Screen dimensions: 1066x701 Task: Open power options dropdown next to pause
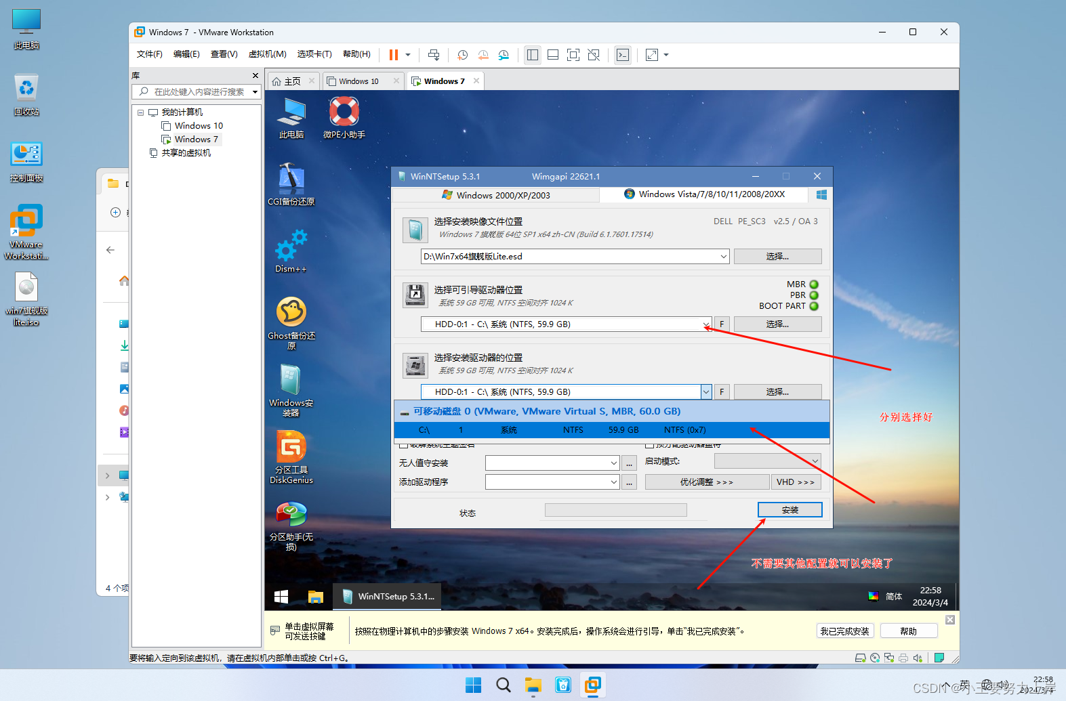pos(408,55)
